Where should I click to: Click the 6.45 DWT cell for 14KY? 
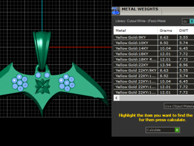click(x=186, y=48)
